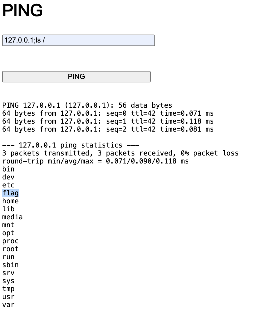Viewport: 260px width, 319px height.
Task: Click the home directory entry
Action: point(11,201)
